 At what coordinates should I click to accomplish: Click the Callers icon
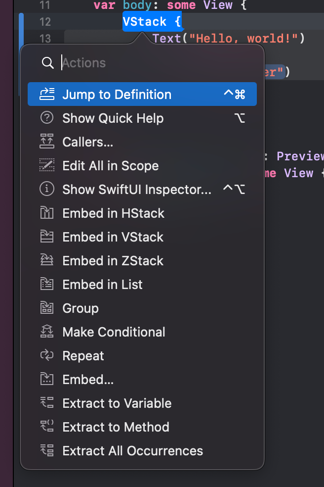pyautogui.click(x=47, y=142)
